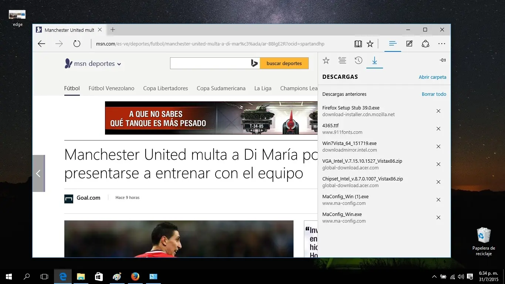Show the History section in the Hub
Viewport: 505px width, 284px height.
pyautogui.click(x=358, y=60)
